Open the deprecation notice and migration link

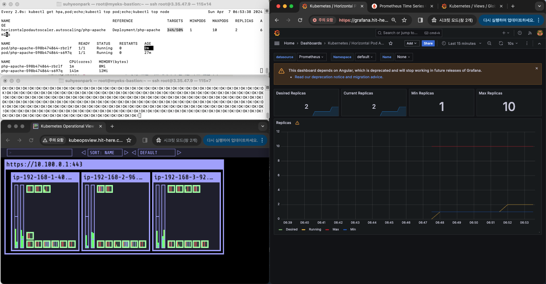(x=339, y=77)
